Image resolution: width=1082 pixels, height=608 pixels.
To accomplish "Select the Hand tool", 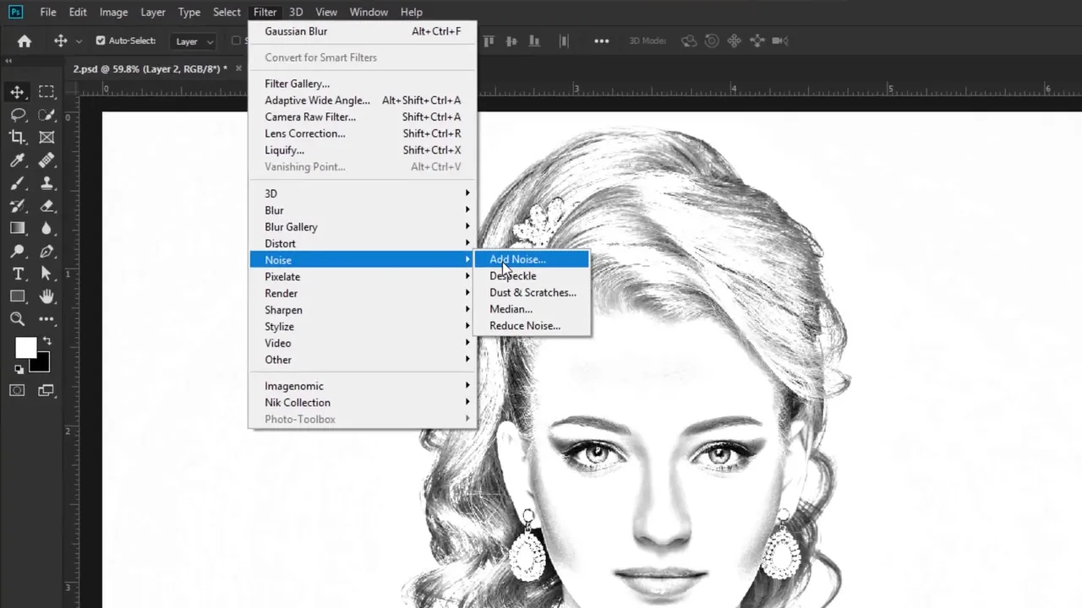I will coord(46,296).
